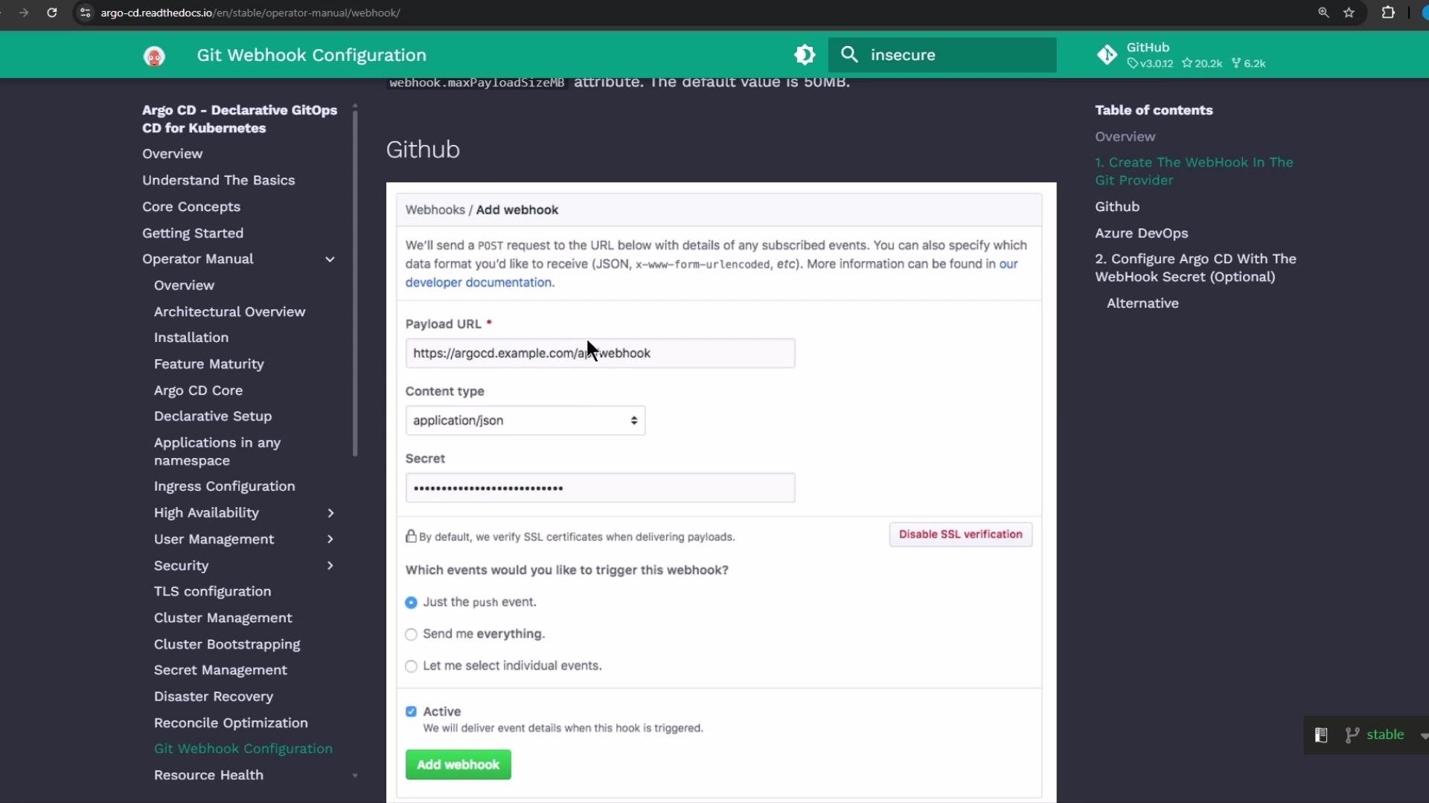Jump to 'Create The WebHook' TOC entry
The height and width of the screenshot is (803, 1429).
point(1194,171)
